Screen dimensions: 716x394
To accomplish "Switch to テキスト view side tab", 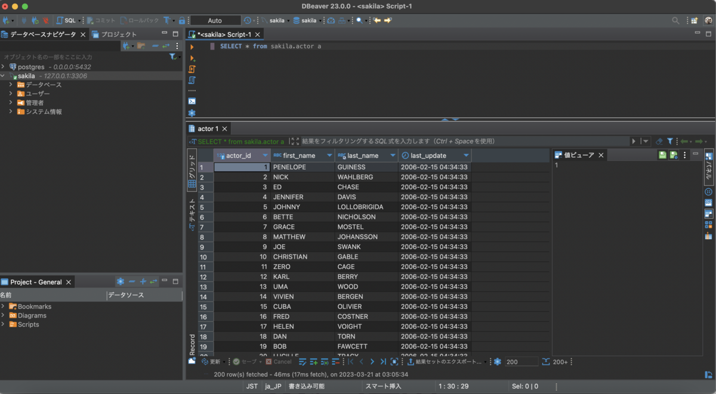I will pos(192,215).
